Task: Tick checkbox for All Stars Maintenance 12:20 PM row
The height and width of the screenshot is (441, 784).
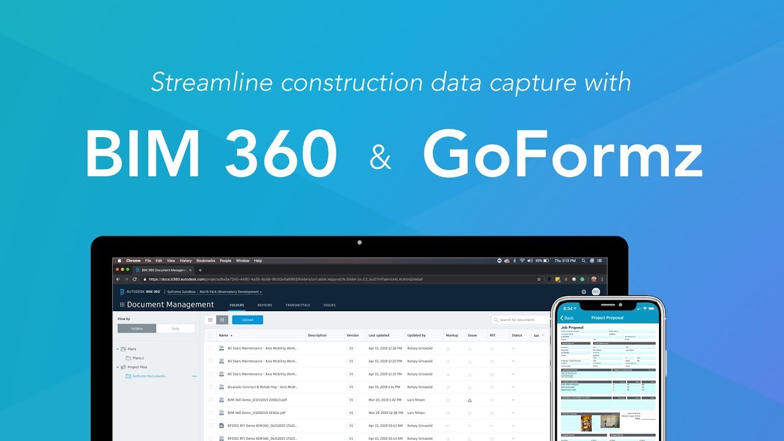Action: pos(211,361)
